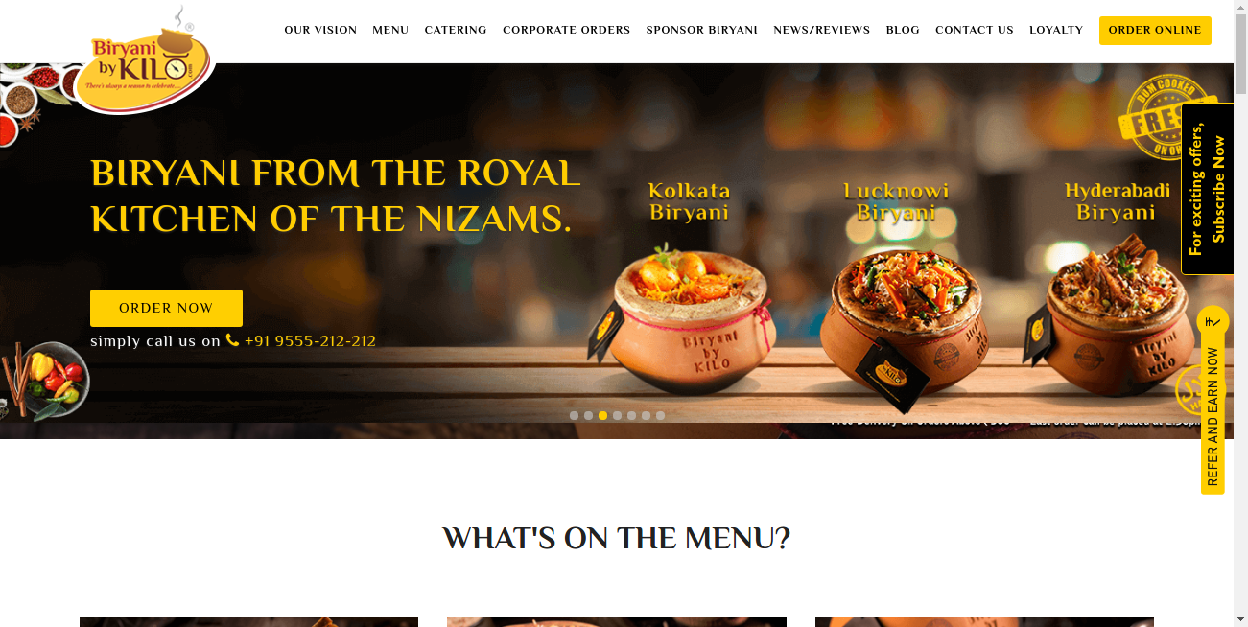The image size is (1248, 627).
Task: Go to the first carousel slide dot
Action: coord(574,416)
